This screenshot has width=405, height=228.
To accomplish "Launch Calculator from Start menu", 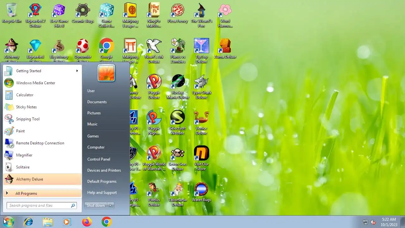I will pyautogui.click(x=42, y=95).
